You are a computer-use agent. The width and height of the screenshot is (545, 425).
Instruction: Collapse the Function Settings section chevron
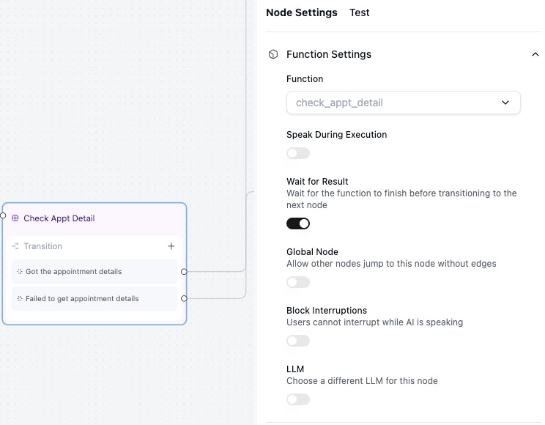535,54
